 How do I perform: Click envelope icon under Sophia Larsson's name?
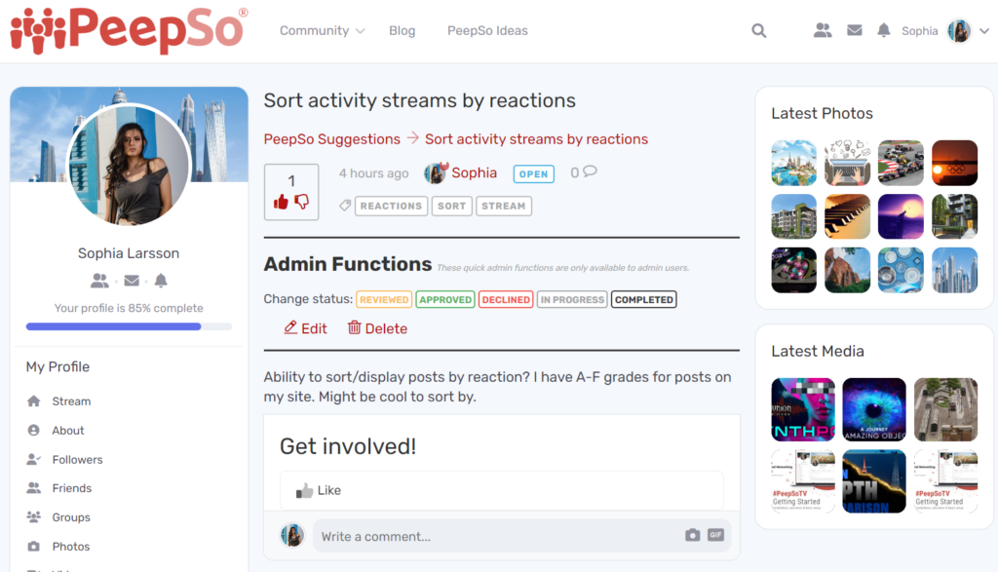point(132,281)
